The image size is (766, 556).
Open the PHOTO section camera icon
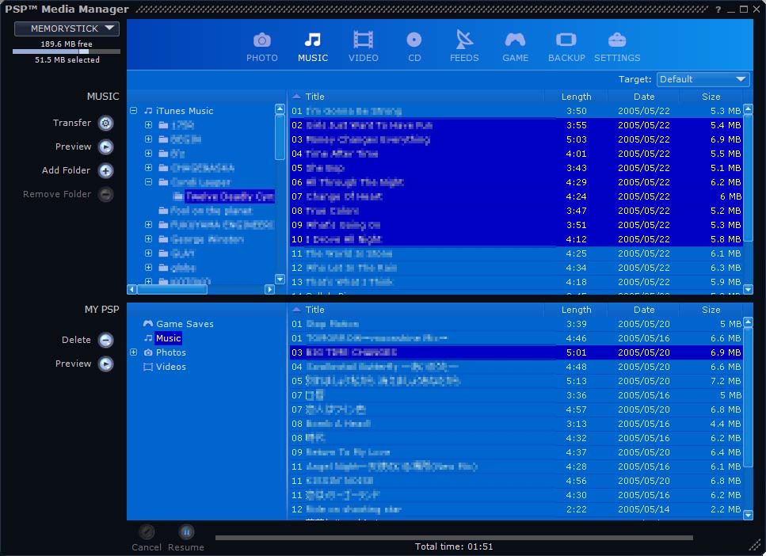coord(262,40)
